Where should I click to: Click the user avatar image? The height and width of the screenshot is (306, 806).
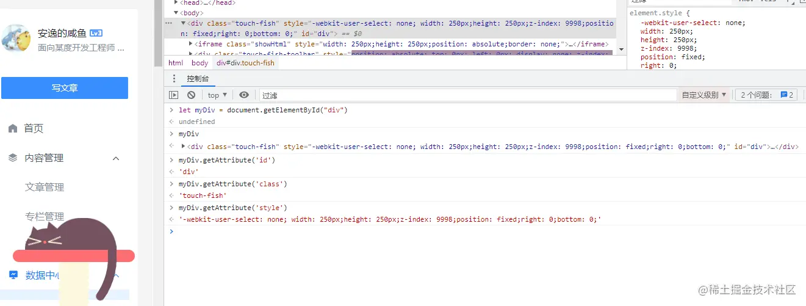click(16, 38)
